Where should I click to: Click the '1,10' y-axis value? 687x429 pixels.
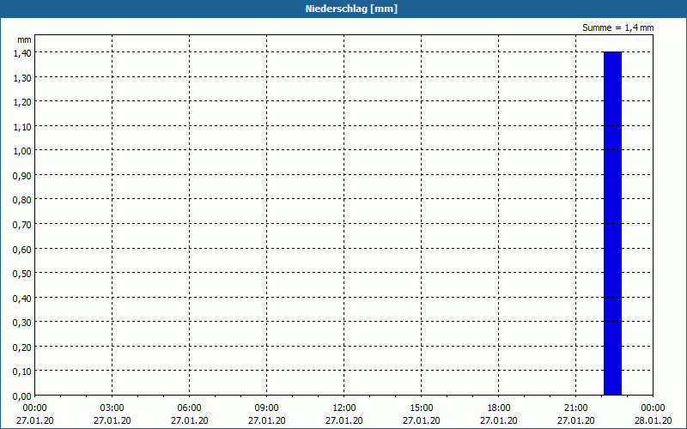point(22,126)
